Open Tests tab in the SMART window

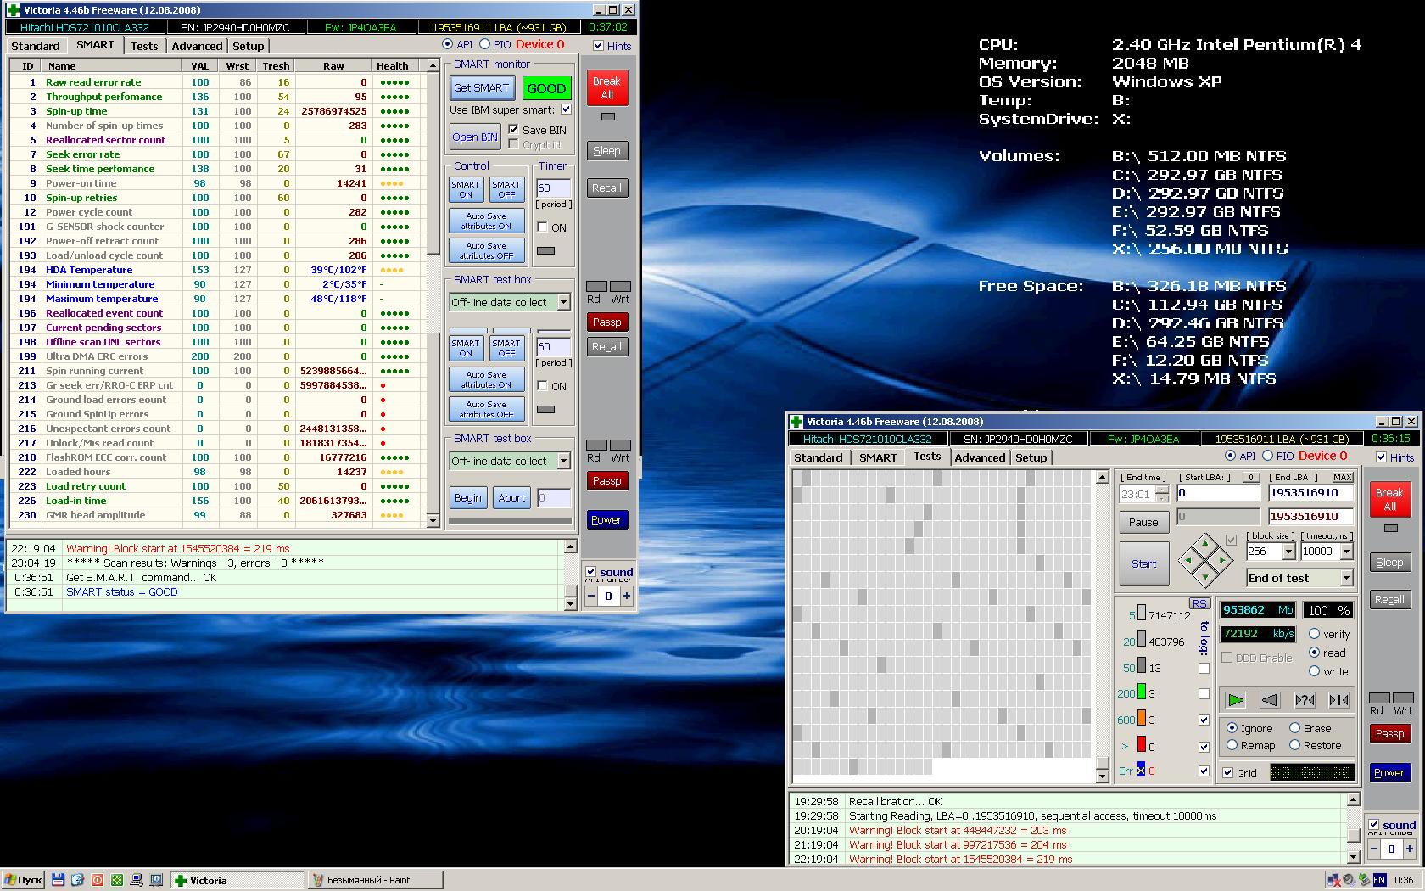tap(144, 46)
